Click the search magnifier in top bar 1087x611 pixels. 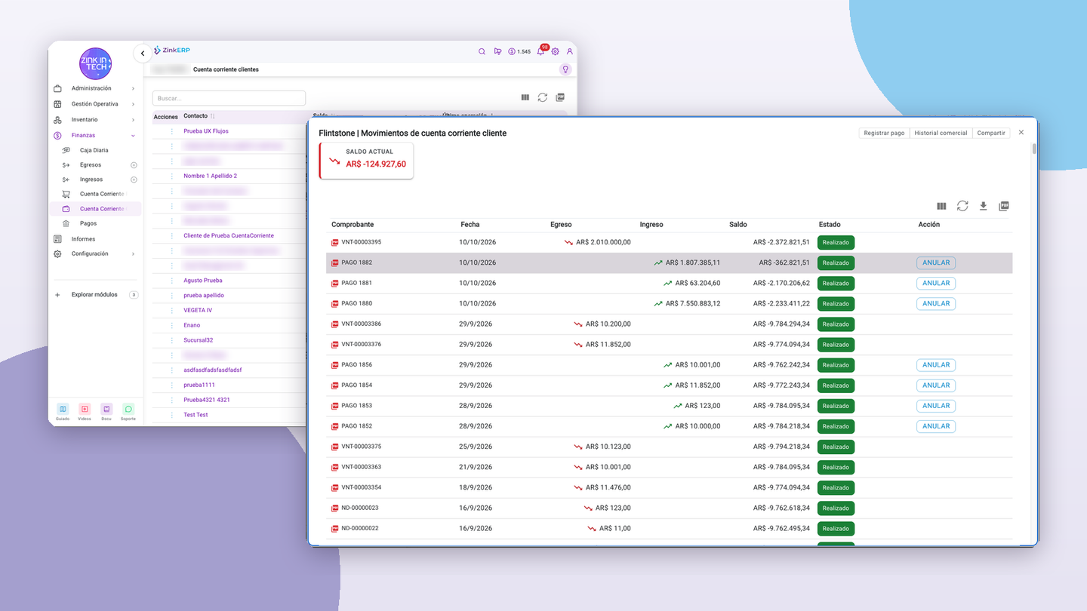click(x=482, y=51)
